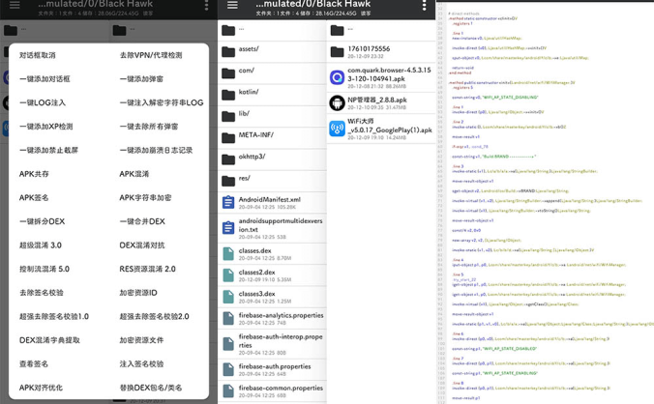This screenshot has width=654, height=404.
Task: Select 加密资源ID option
Action: pos(138,293)
